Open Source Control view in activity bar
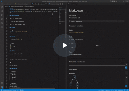The image size is (129, 91). tap(2, 15)
